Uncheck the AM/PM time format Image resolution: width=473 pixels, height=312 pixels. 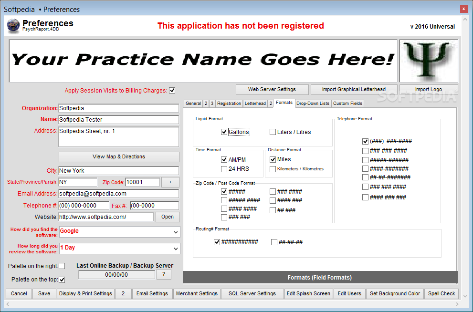[224, 160]
